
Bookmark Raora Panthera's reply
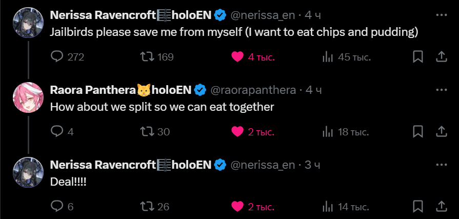pyautogui.click(x=418, y=132)
